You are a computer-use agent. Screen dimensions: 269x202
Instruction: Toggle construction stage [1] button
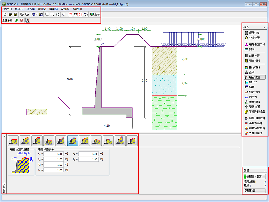(27, 21)
